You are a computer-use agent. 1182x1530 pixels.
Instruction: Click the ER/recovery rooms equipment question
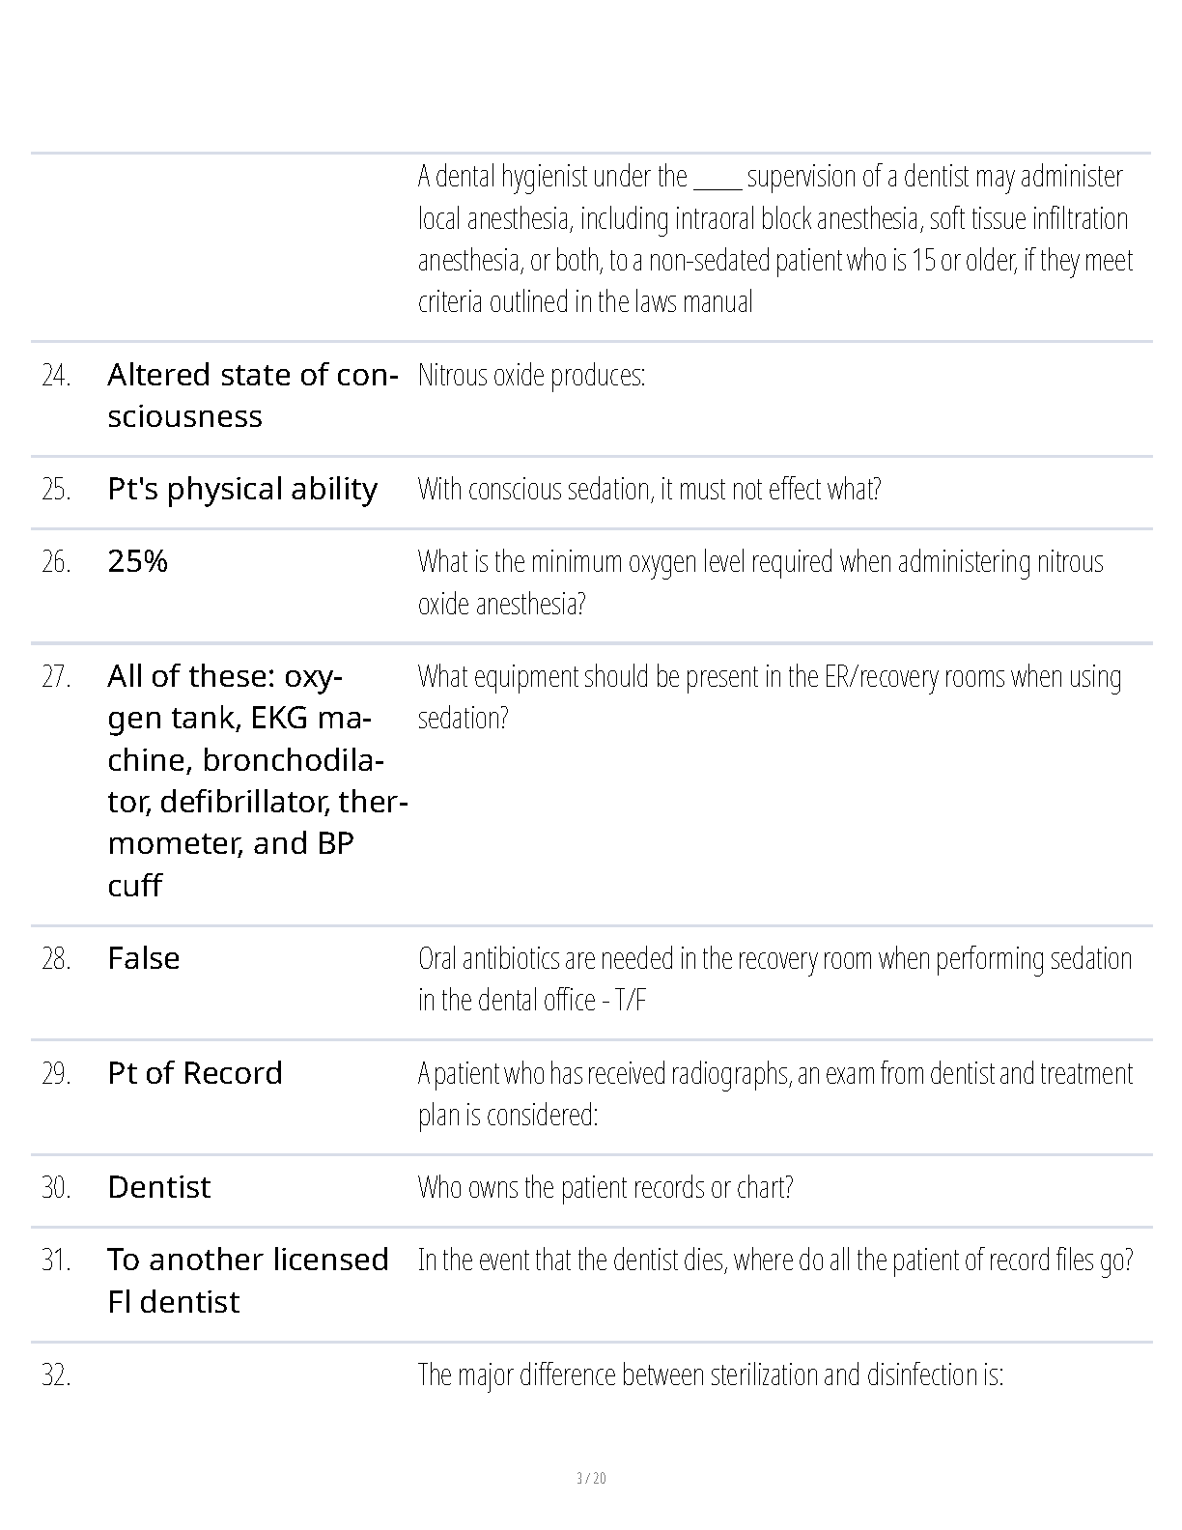(x=770, y=696)
